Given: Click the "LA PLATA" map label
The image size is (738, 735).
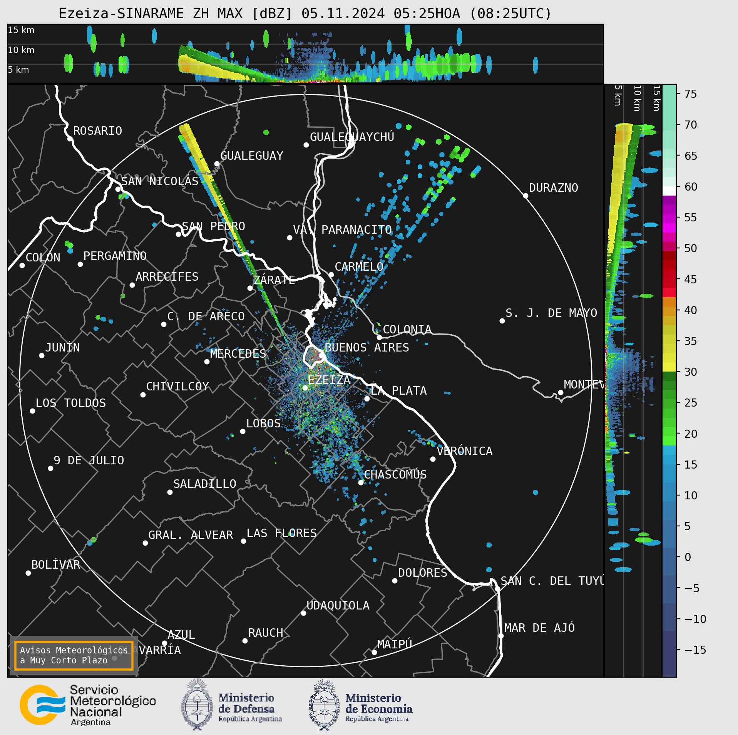Looking at the screenshot, I should [x=398, y=390].
